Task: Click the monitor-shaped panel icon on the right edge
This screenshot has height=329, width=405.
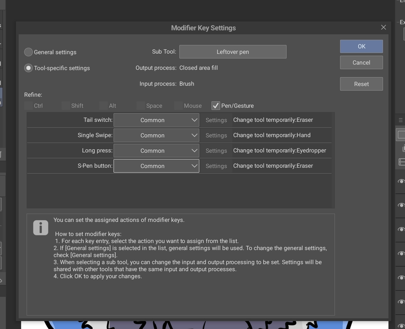Action: pyautogui.click(x=401, y=133)
